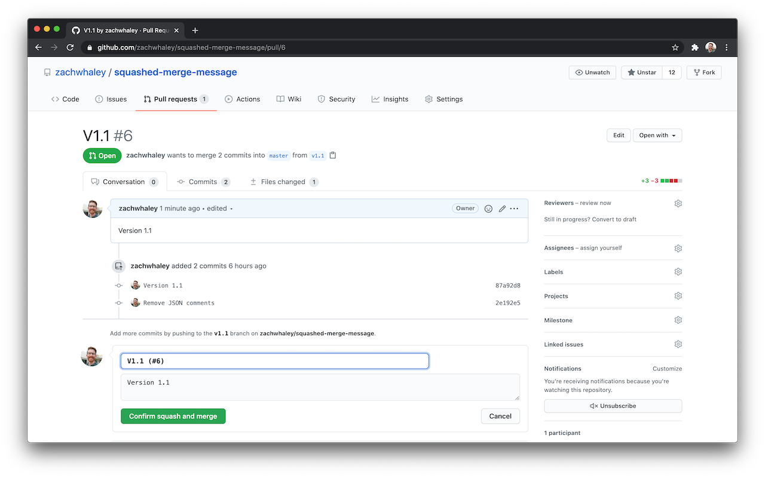765x478 pixels.
Task: Open Chrome three-dot menu
Action: 726,47
